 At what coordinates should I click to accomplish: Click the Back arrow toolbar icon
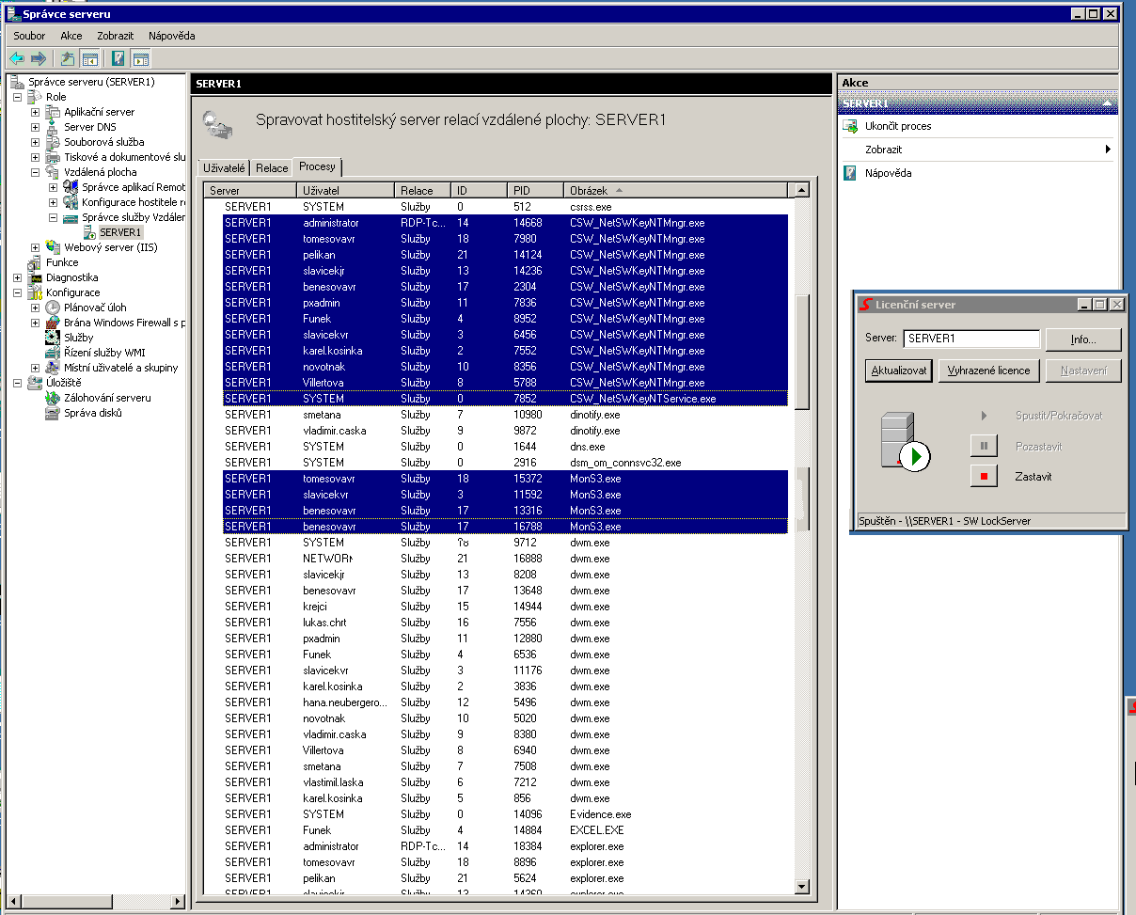click(17, 58)
